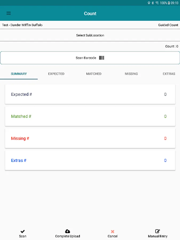Switch to the Expected tab

(x=56, y=74)
